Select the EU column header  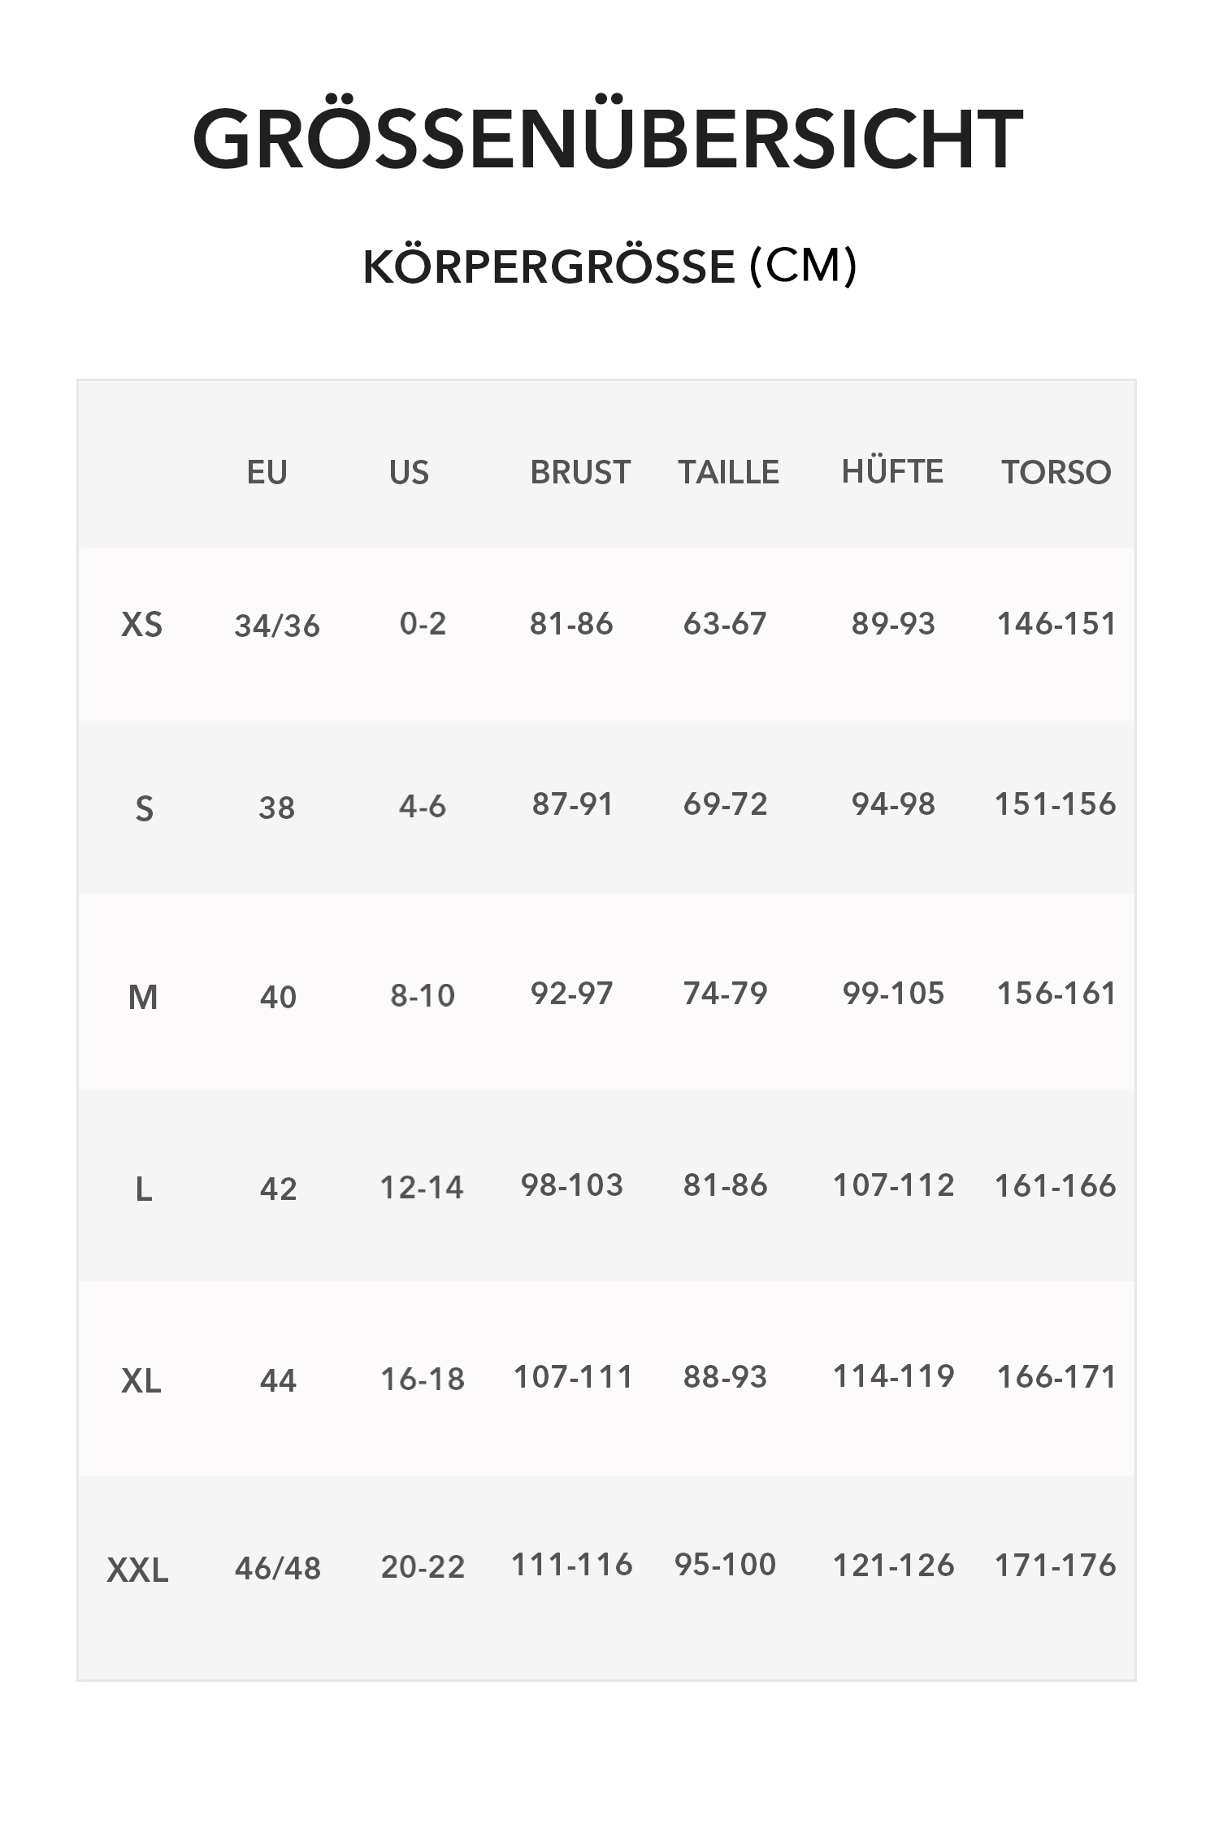click(x=267, y=472)
